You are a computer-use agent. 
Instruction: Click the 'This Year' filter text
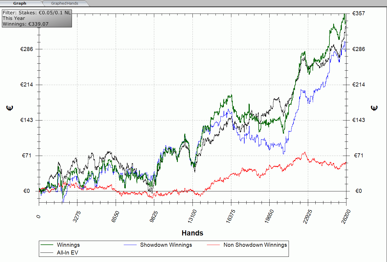coord(14,18)
